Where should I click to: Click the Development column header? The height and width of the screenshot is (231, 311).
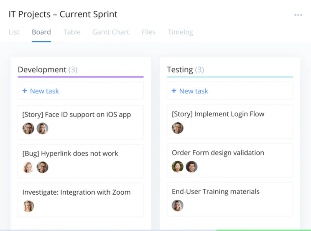pyautogui.click(x=42, y=70)
